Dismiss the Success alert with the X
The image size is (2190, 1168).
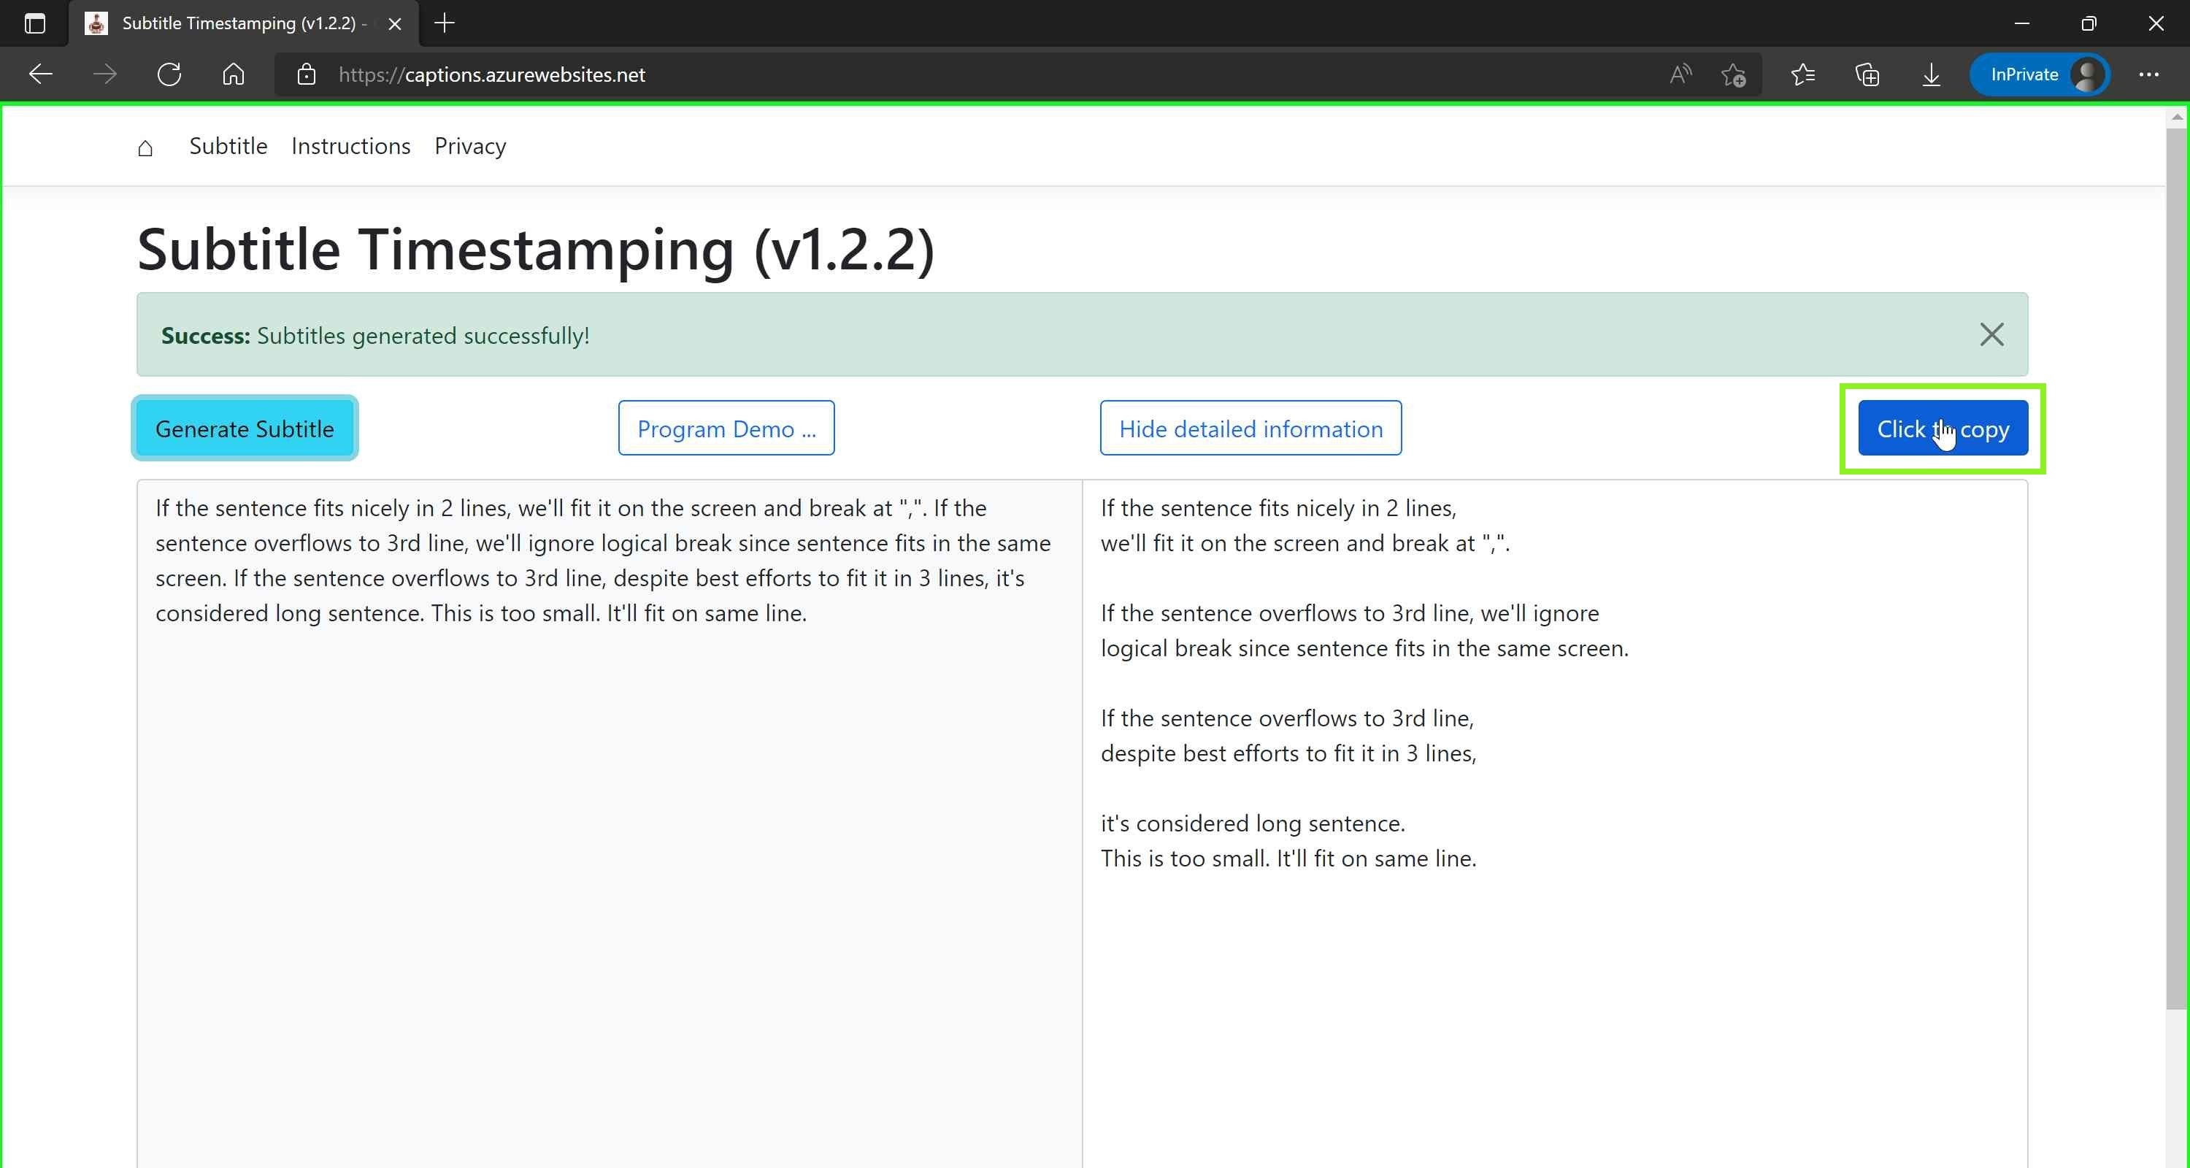[x=1991, y=335]
